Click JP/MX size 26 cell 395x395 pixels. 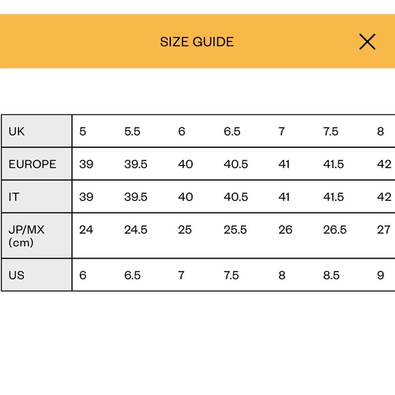click(285, 230)
